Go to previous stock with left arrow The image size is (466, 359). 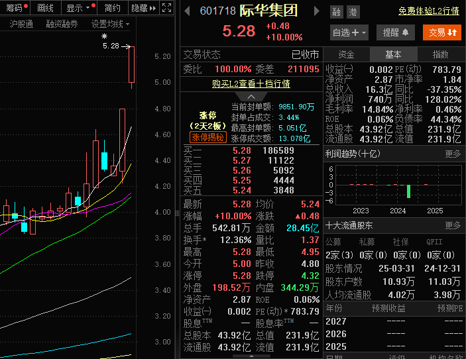[188, 11]
